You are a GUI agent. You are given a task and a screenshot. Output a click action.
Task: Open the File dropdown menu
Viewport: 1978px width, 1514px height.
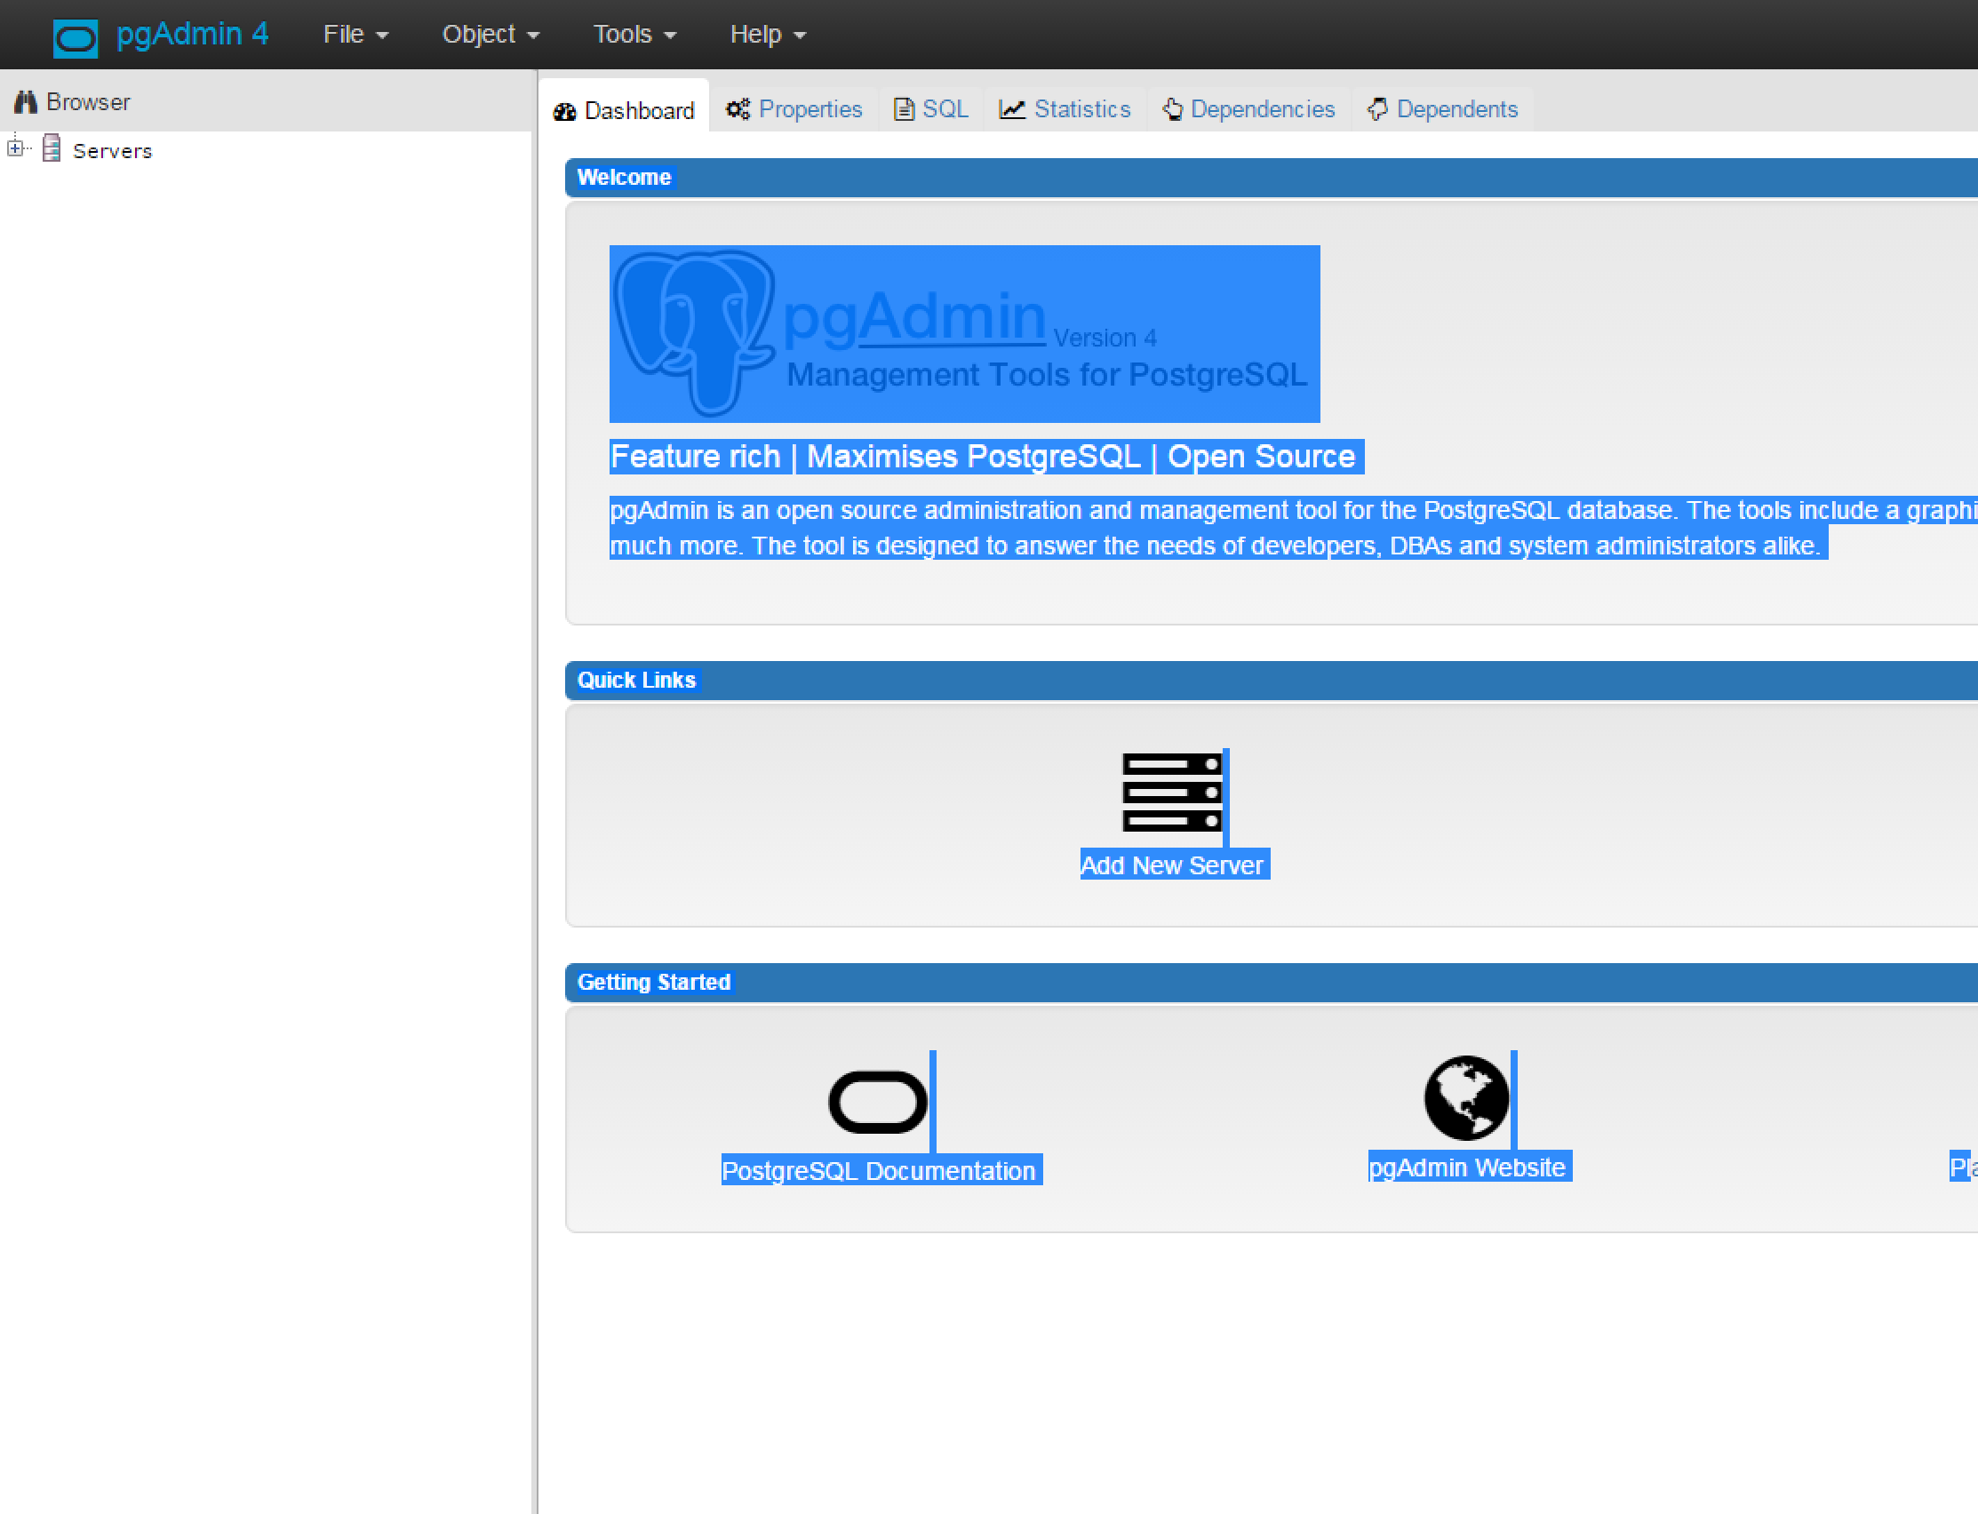(x=355, y=35)
